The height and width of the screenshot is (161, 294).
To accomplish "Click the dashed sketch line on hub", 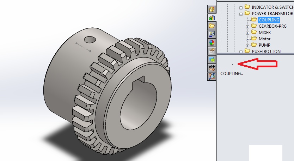I will click(84, 47).
